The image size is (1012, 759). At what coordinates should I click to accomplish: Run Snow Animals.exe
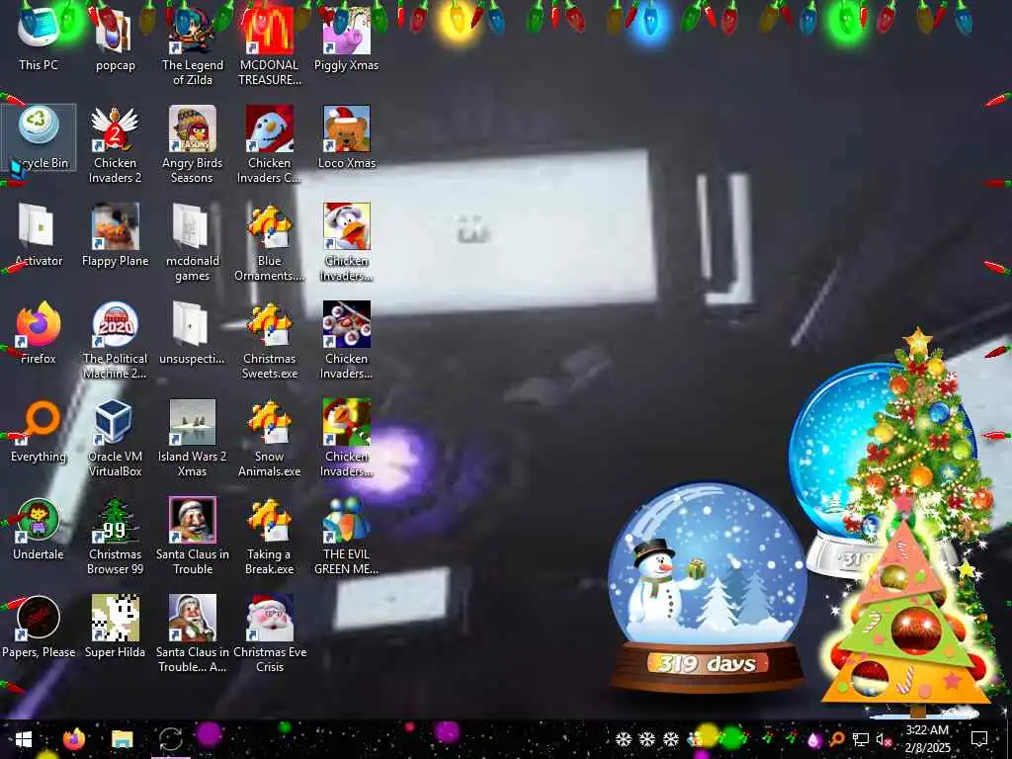269,438
